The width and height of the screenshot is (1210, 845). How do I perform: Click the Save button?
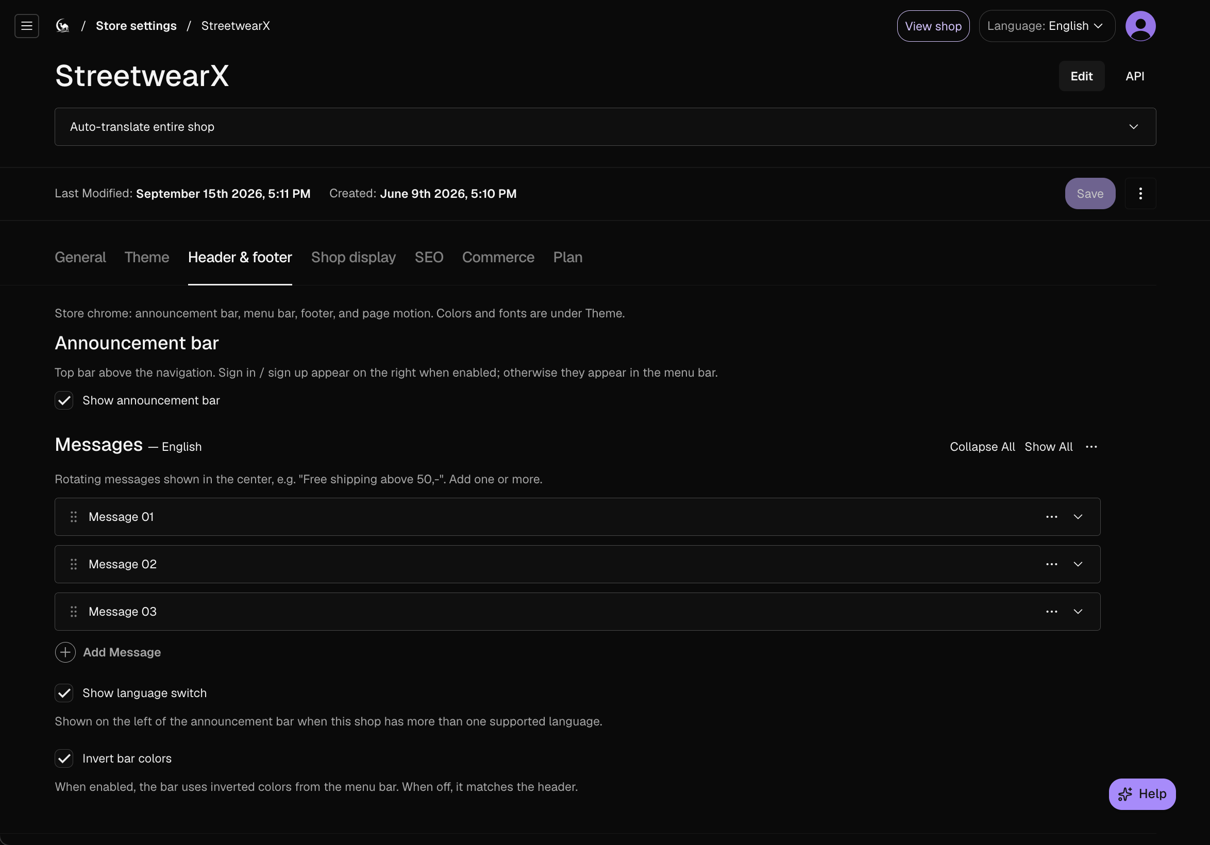1090,193
